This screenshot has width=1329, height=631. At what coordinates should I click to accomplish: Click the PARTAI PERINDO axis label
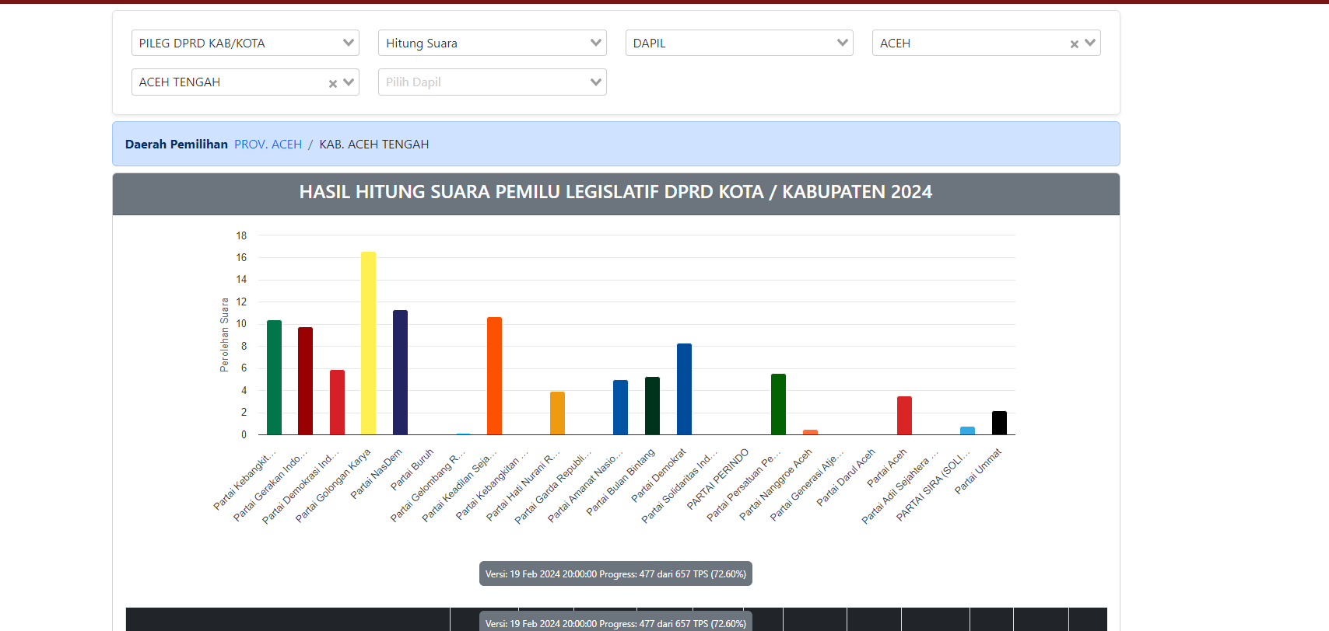(x=718, y=479)
